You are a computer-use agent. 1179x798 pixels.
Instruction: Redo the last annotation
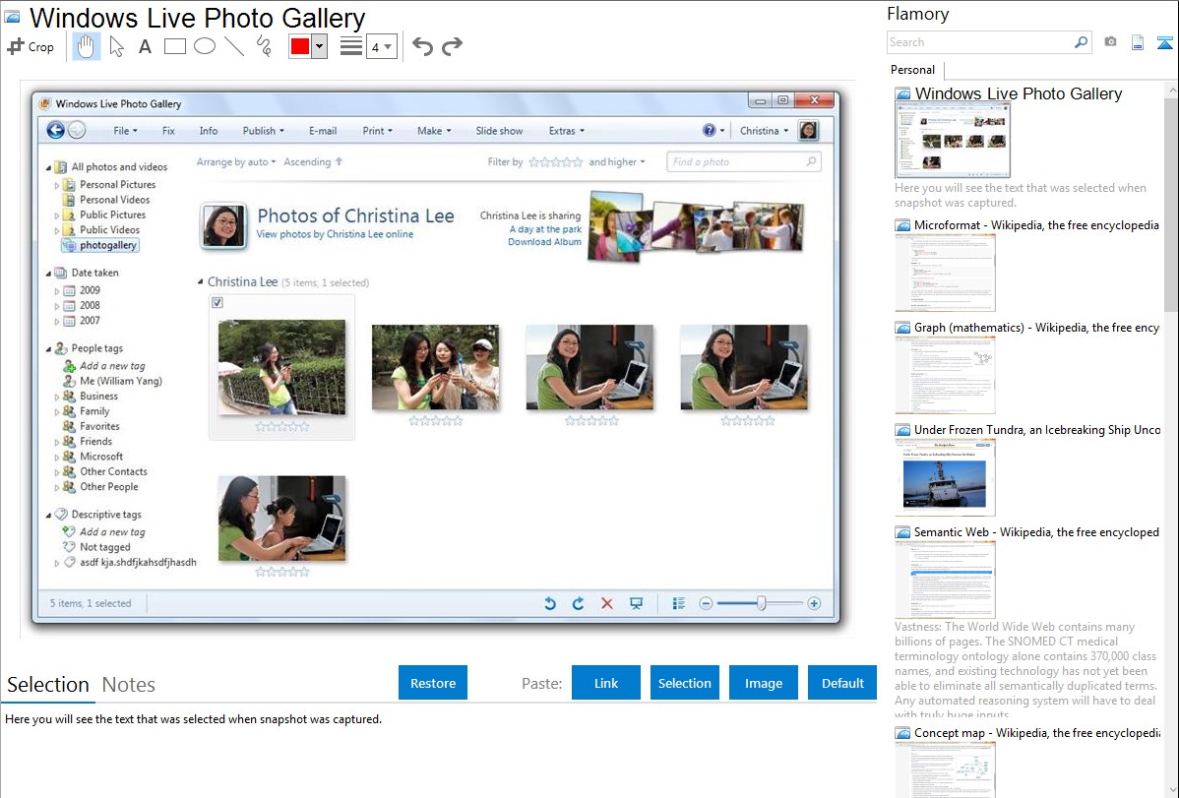pyautogui.click(x=452, y=46)
